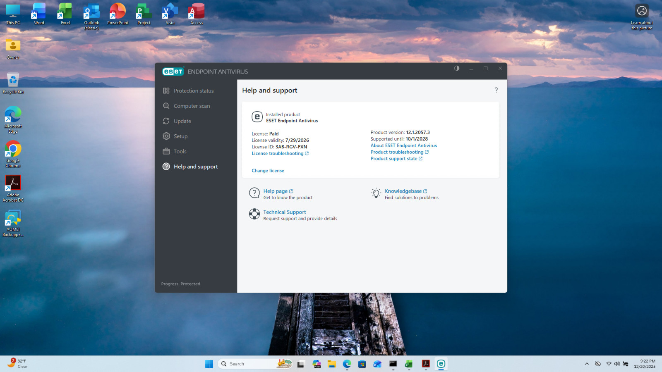The image size is (662, 372).
Task: Click the ESET logo in title bar
Action: click(x=173, y=72)
